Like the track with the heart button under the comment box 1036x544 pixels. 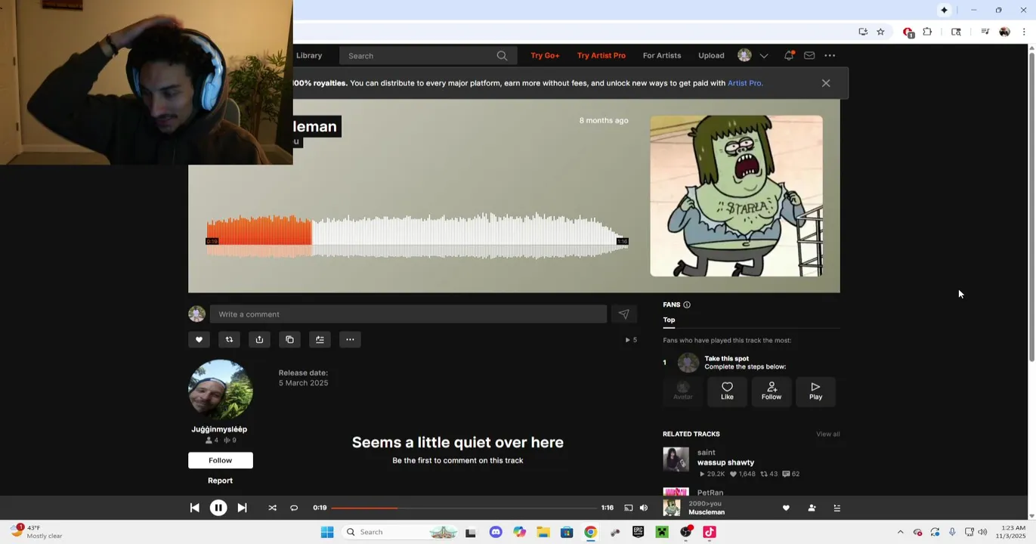199,339
